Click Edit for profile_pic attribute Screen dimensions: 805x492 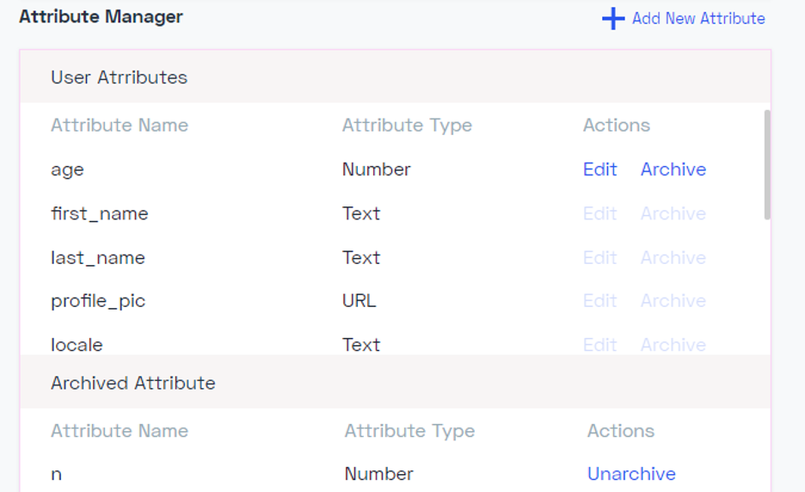click(599, 301)
